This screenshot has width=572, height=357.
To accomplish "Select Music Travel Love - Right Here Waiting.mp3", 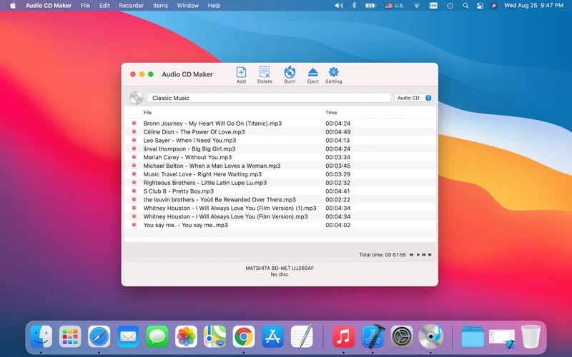I will (x=280, y=174).
